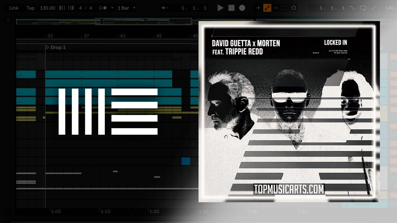Toggle the Punch-Out switch
Viewport: 397px width, 223px height.
pyautogui.click(x=373, y=8)
